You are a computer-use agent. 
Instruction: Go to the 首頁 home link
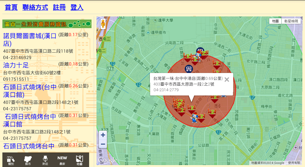(x=11, y=7)
